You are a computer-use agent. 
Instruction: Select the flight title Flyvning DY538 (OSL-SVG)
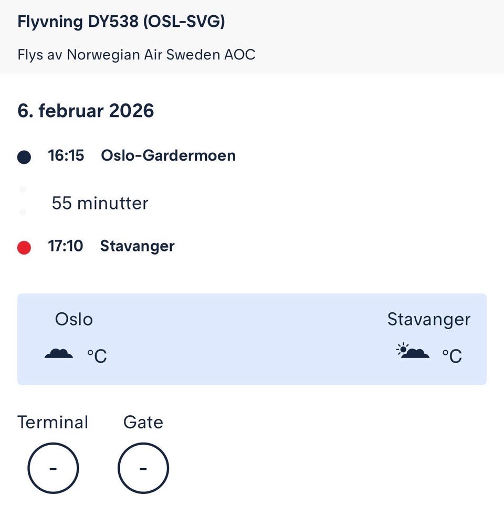click(121, 22)
